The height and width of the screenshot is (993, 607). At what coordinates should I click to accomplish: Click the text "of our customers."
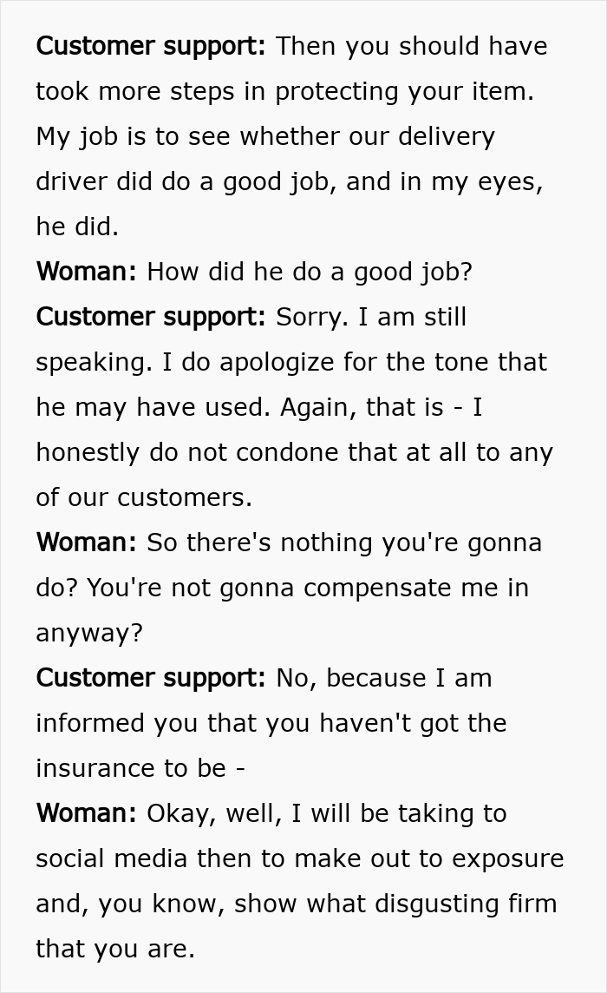pyautogui.click(x=144, y=497)
